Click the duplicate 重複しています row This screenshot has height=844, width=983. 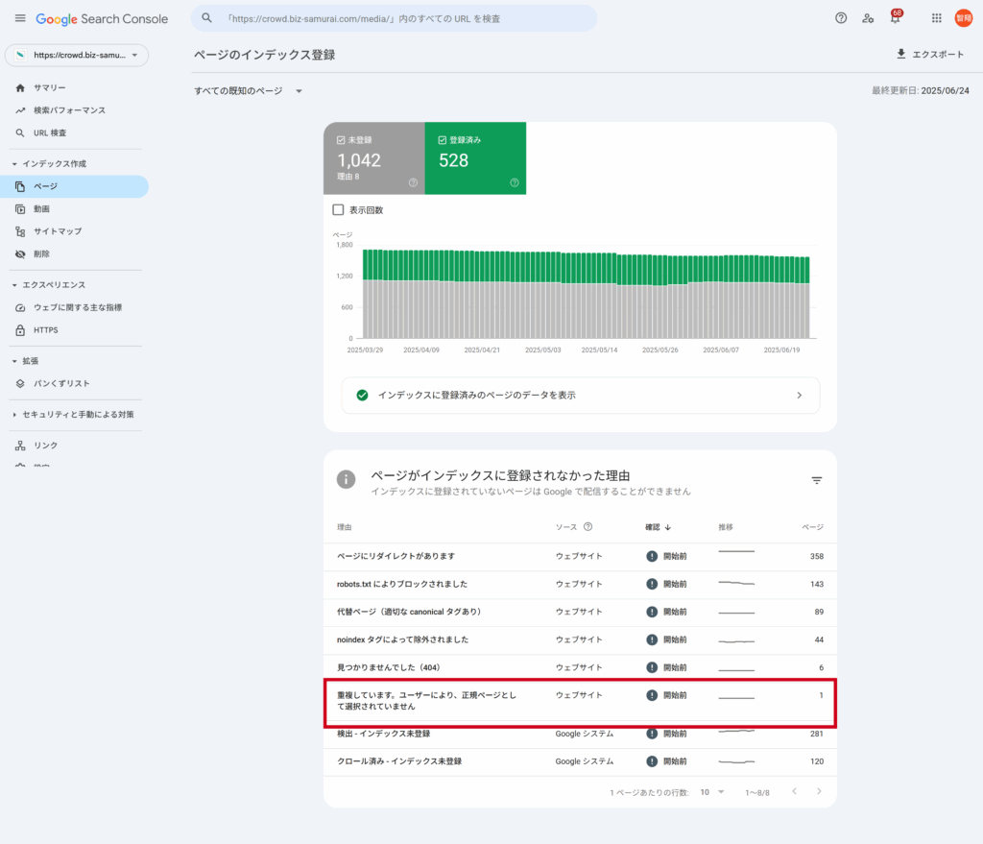(x=580, y=702)
